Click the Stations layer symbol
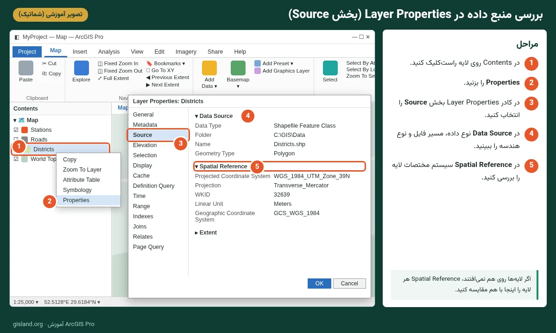 (x=25, y=130)
